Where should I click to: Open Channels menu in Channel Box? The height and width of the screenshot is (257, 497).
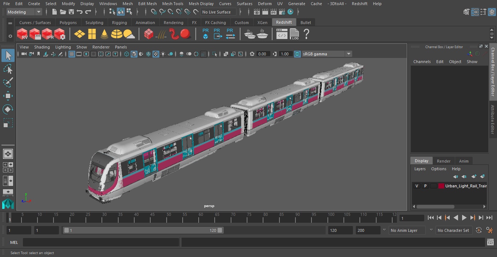tap(422, 62)
